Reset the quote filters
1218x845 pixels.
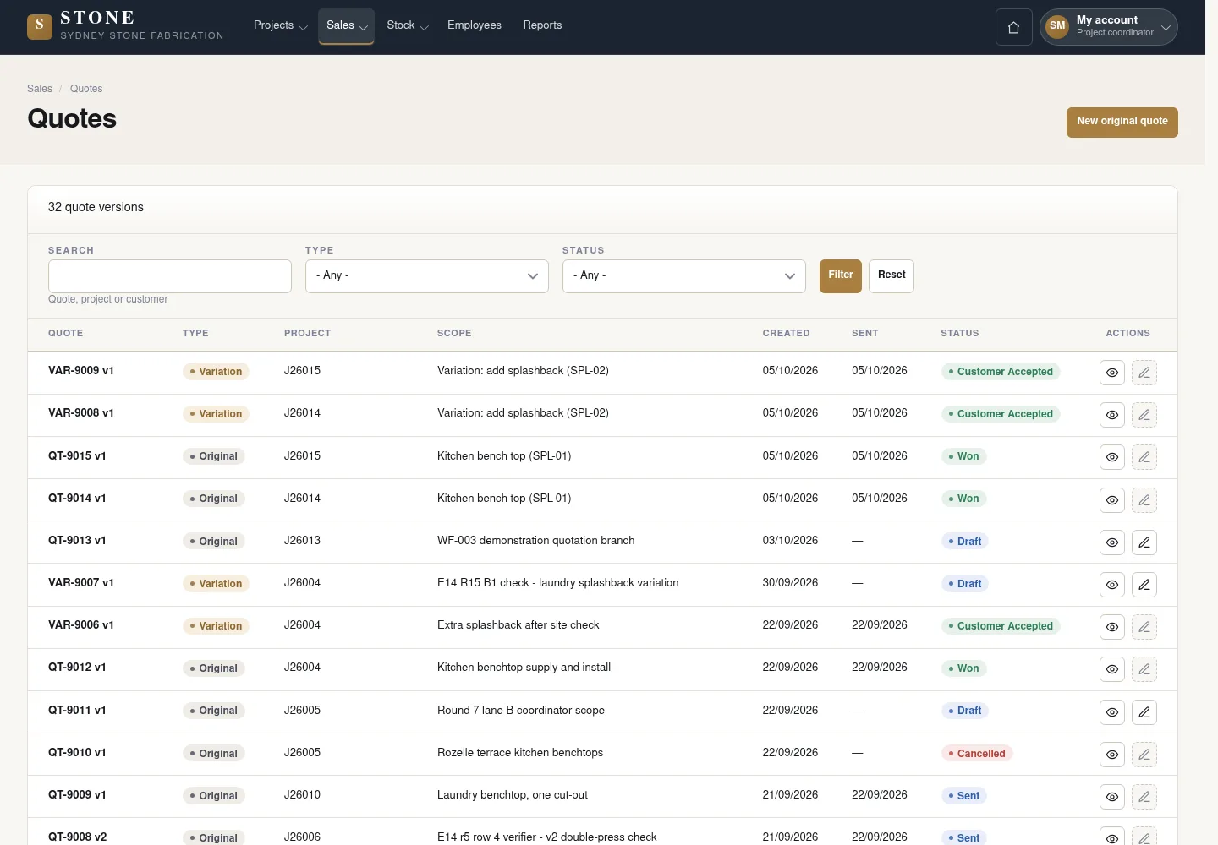click(892, 275)
